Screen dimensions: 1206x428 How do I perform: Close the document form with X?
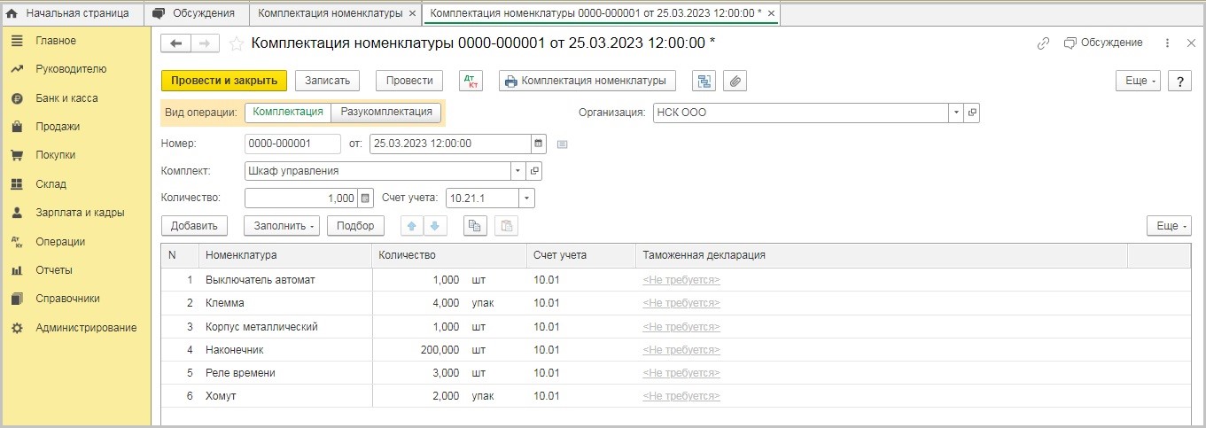pos(1190,43)
